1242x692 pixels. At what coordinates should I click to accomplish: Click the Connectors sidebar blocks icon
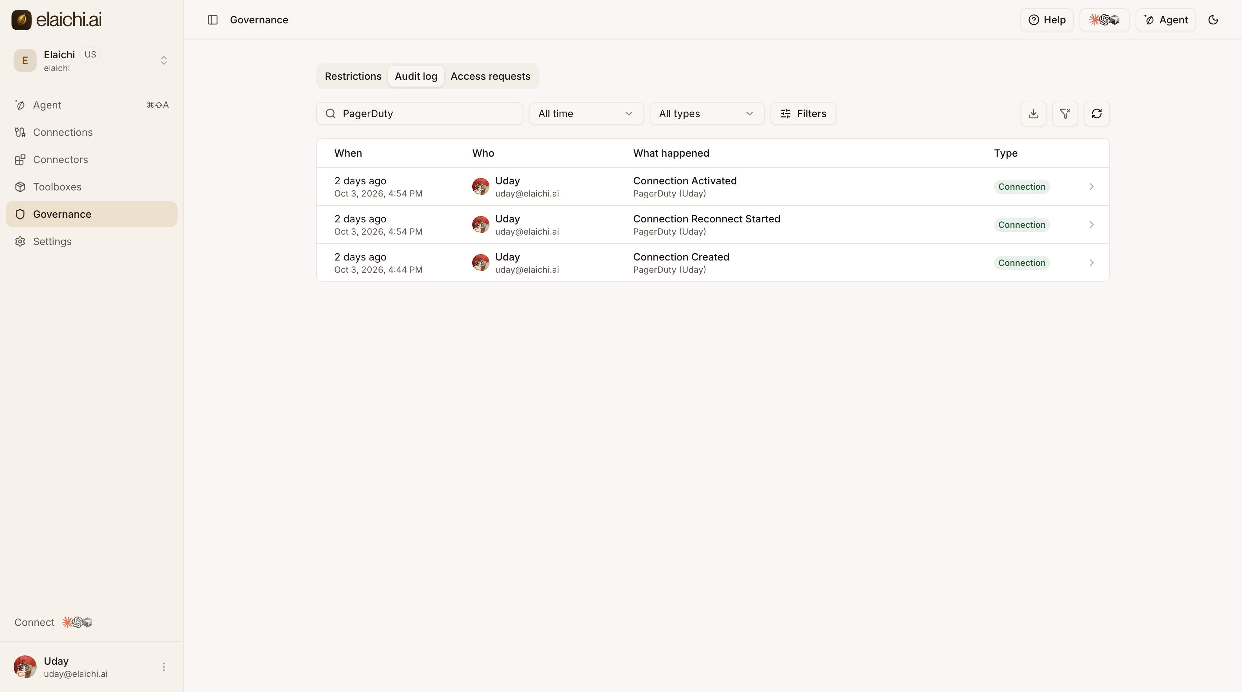click(20, 160)
